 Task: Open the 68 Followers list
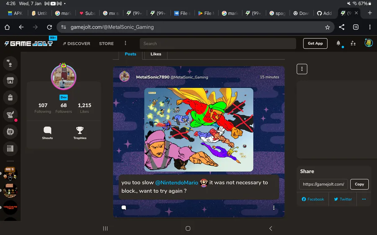pos(64,108)
